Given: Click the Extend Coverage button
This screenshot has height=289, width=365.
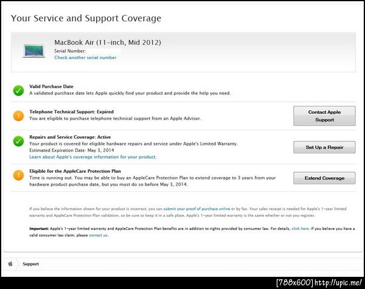Looking at the screenshot, I should [324, 178].
